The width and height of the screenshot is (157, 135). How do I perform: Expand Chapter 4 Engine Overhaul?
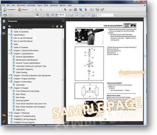[9, 78]
